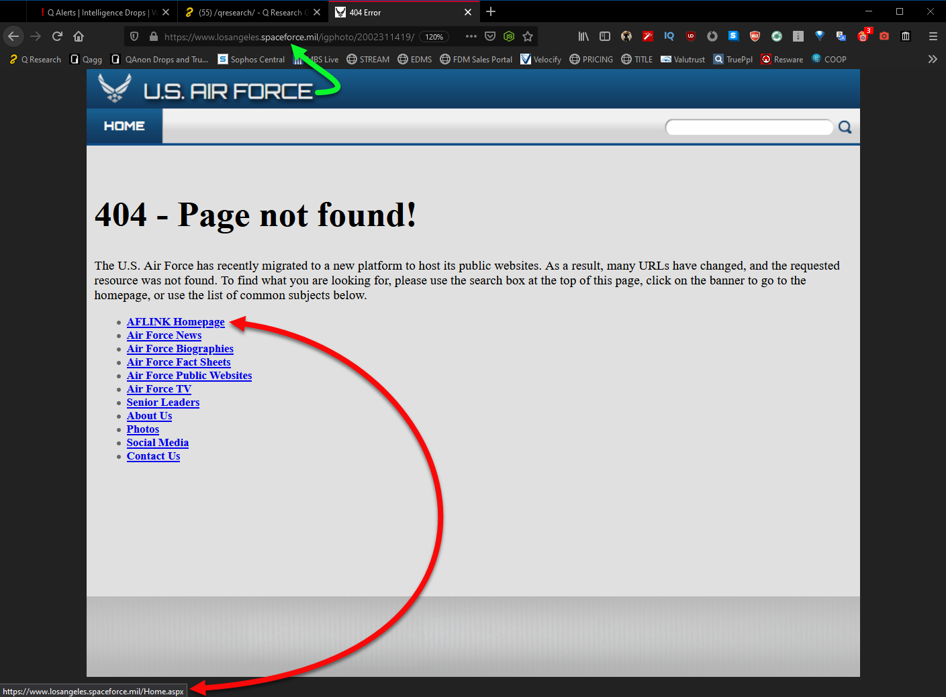
Task: Open the Library bookshelf icon
Action: [x=583, y=36]
